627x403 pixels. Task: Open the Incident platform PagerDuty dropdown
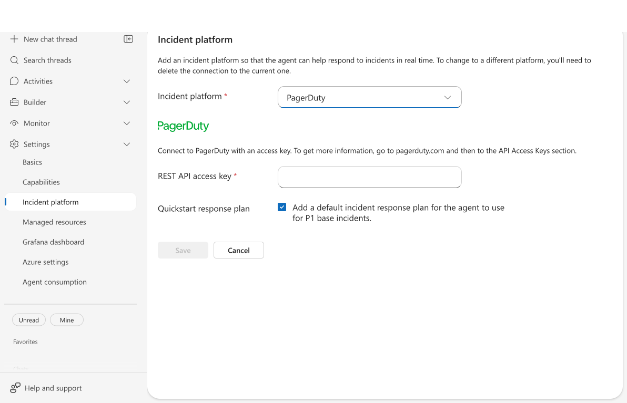pyautogui.click(x=369, y=97)
